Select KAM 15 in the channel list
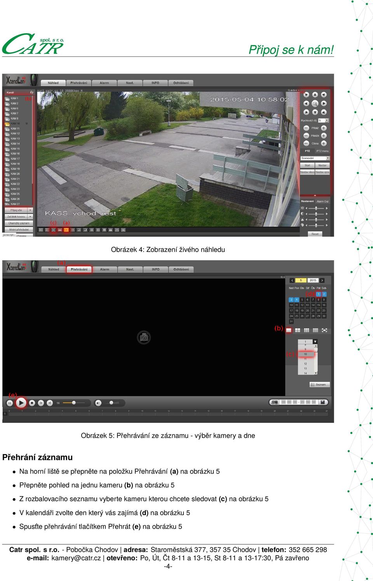The width and height of the screenshot is (373, 581). [15, 149]
